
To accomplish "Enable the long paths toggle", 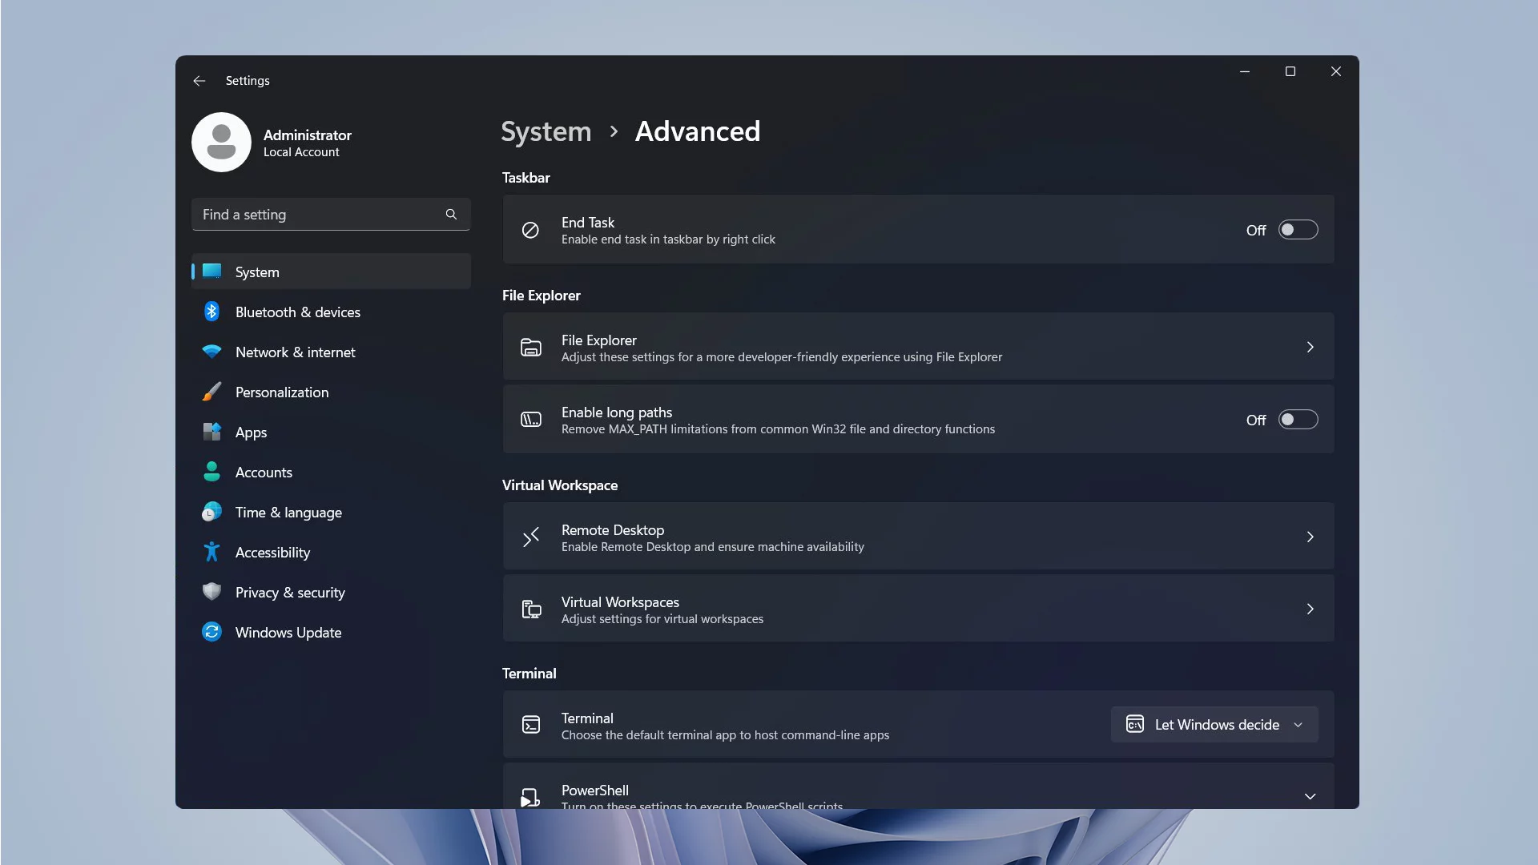I will click(1298, 420).
